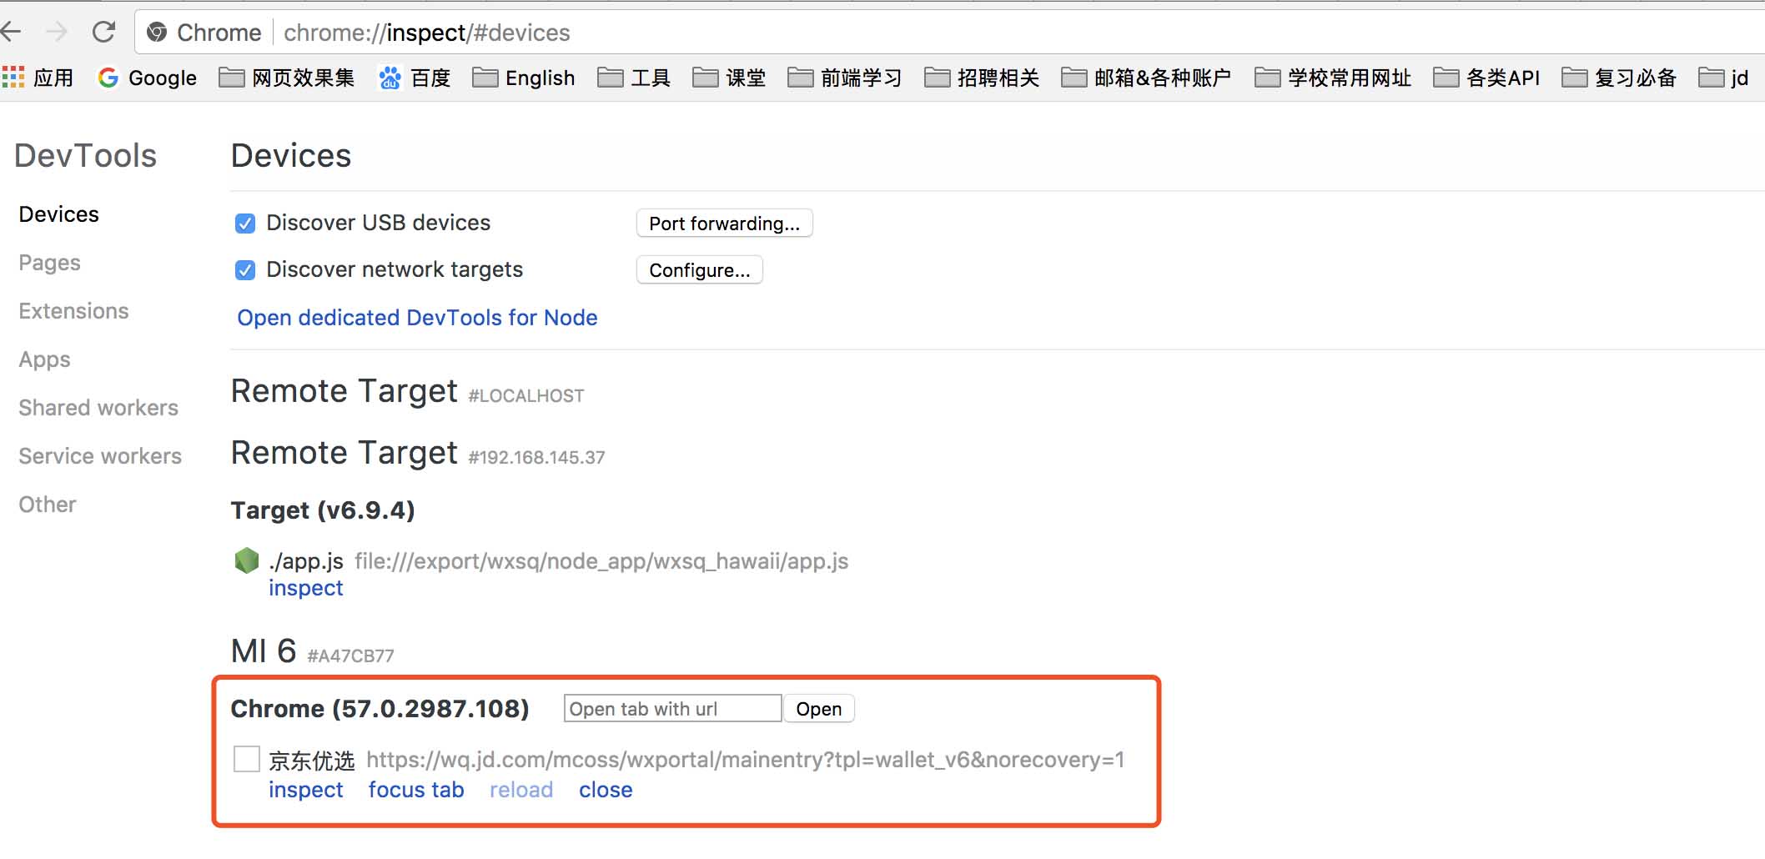
Task: Click focus tab for 京东优选
Action: click(x=416, y=790)
